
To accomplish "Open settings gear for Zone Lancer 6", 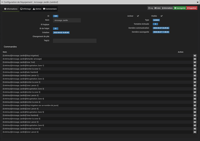I will tap(195, 132).
